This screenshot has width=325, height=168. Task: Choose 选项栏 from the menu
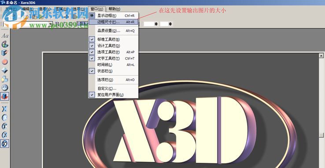click(x=113, y=80)
